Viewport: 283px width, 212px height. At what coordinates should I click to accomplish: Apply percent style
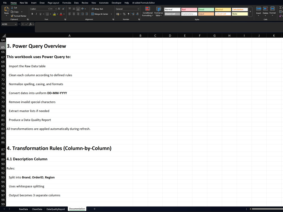124,14
